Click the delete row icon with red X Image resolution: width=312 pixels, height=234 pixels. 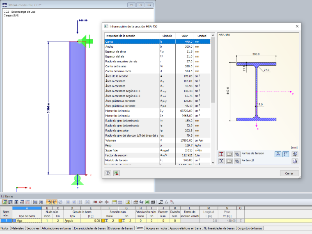(95, 202)
